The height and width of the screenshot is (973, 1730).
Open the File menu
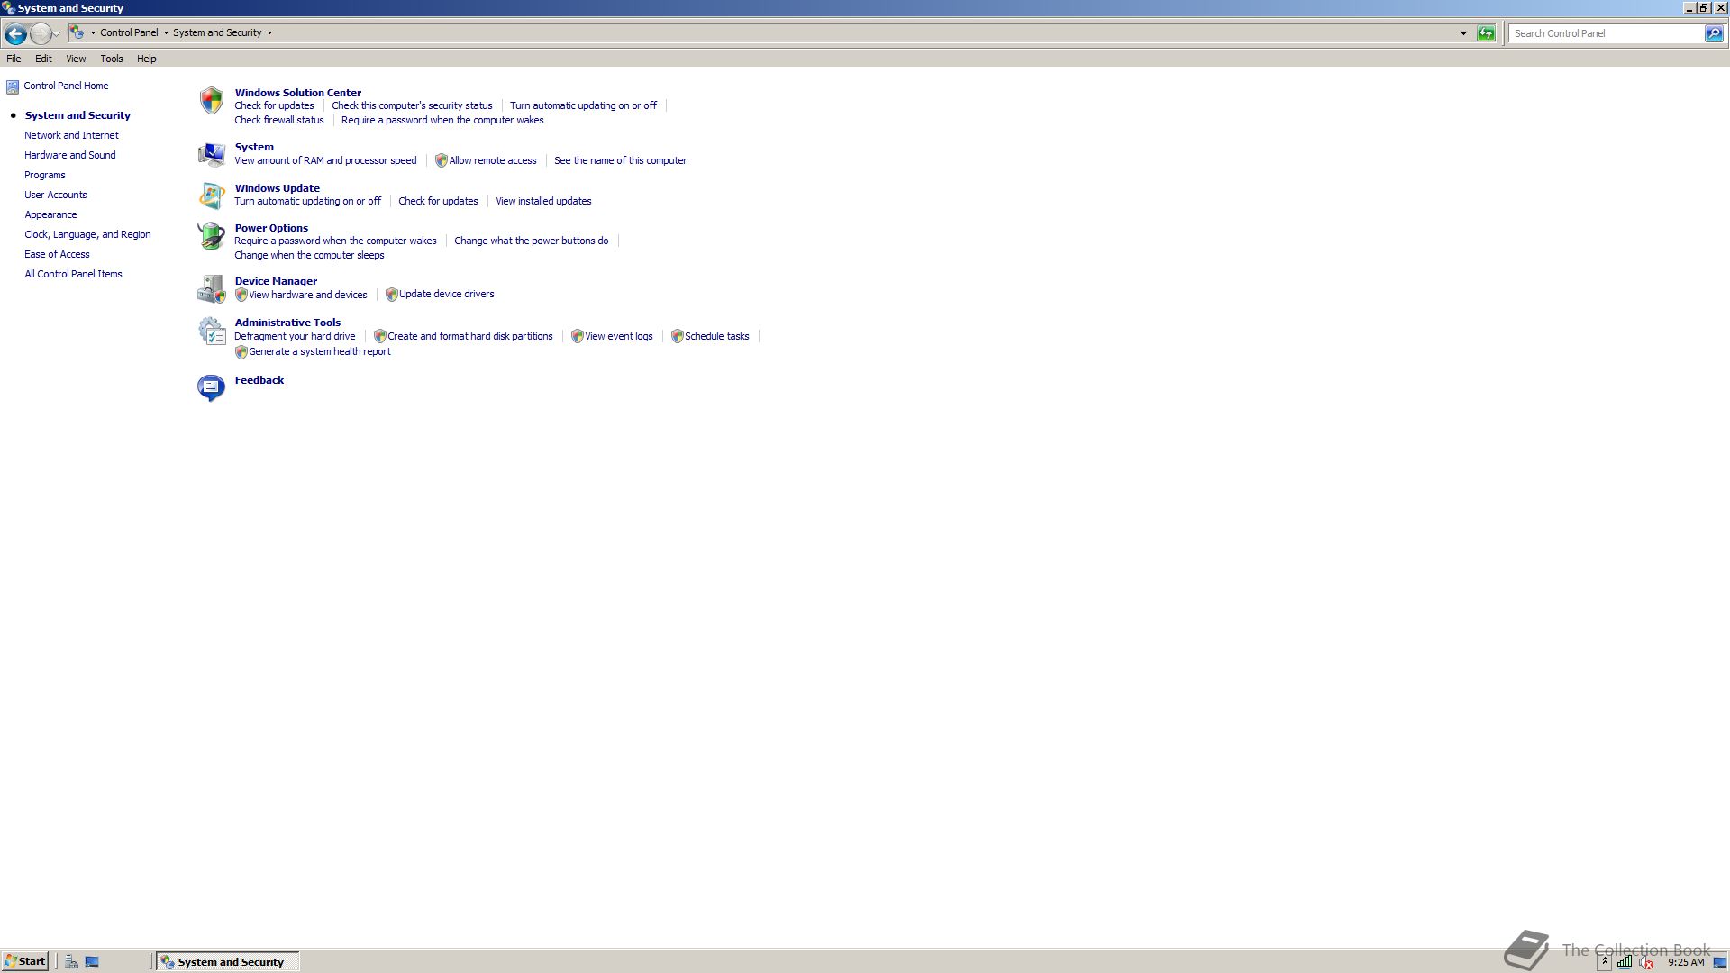click(x=14, y=59)
